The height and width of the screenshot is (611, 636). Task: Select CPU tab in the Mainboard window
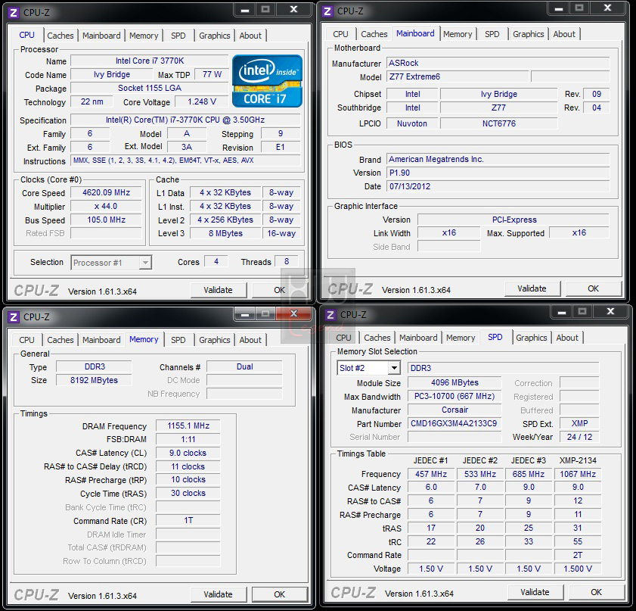[341, 34]
